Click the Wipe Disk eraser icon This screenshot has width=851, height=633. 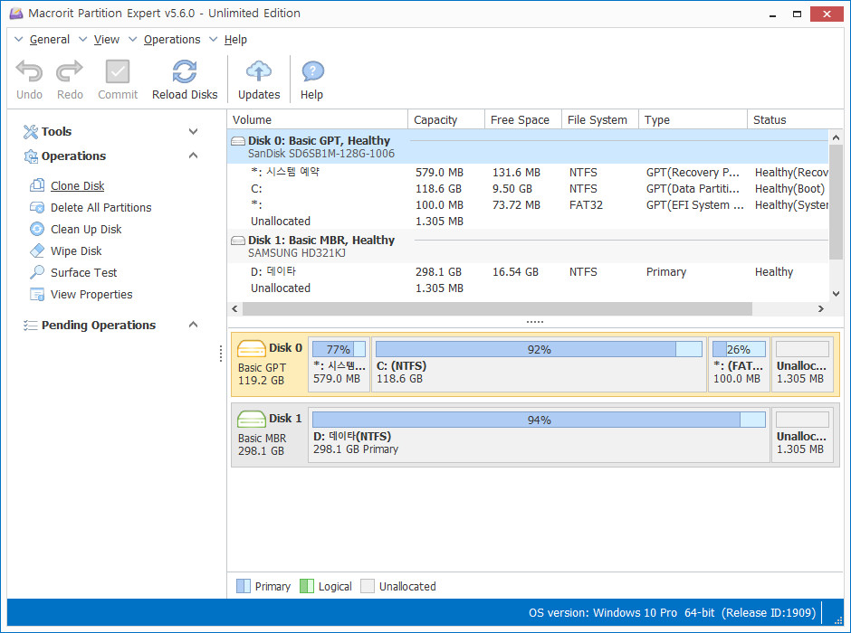point(37,250)
